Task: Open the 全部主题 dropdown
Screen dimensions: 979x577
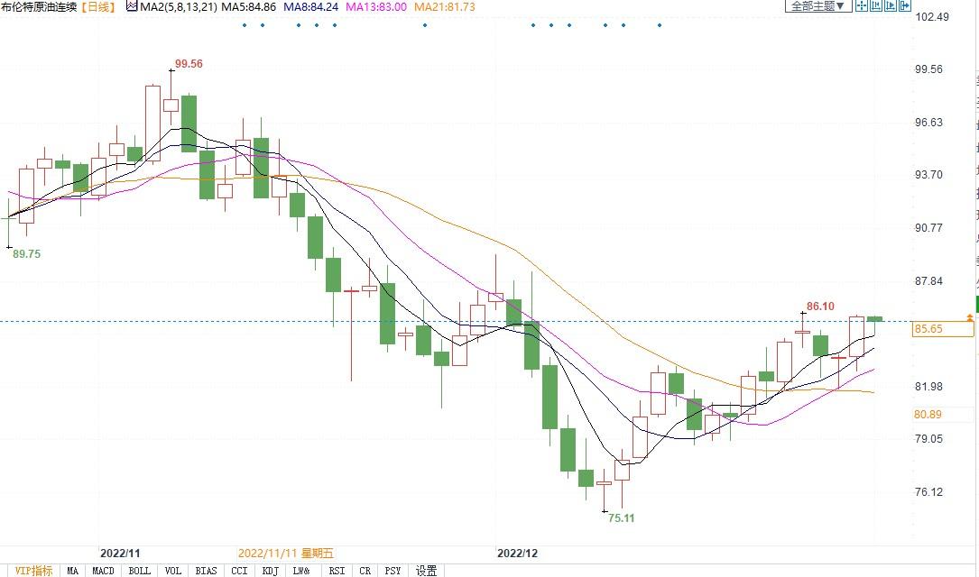Action: click(818, 6)
